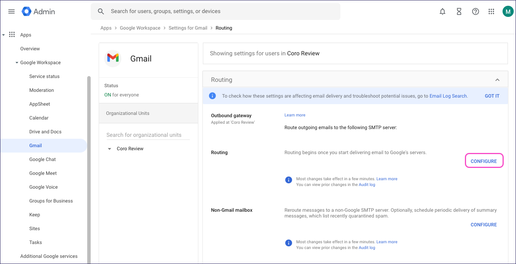Click the account avatar M

coord(508,12)
